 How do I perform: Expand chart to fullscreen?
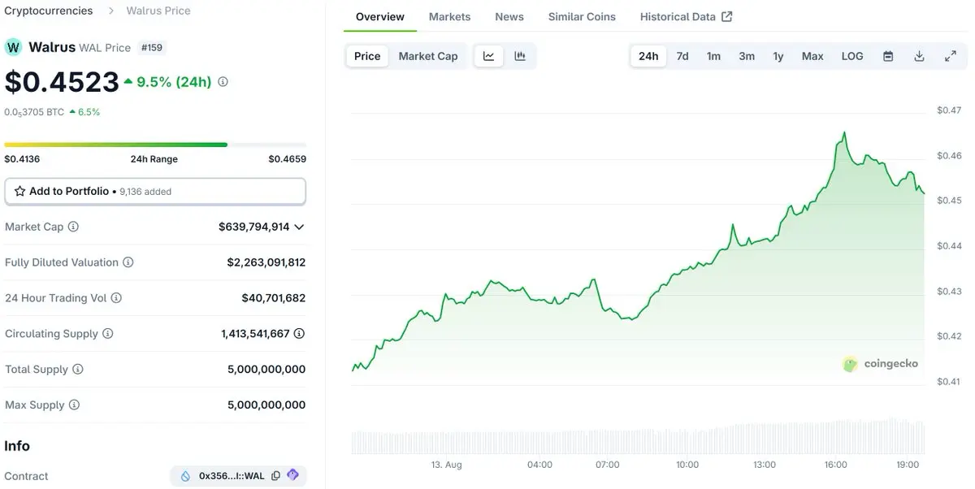point(950,56)
